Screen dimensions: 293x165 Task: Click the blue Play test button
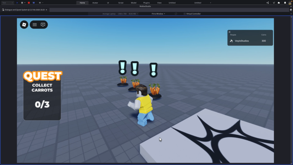(17, 3)
